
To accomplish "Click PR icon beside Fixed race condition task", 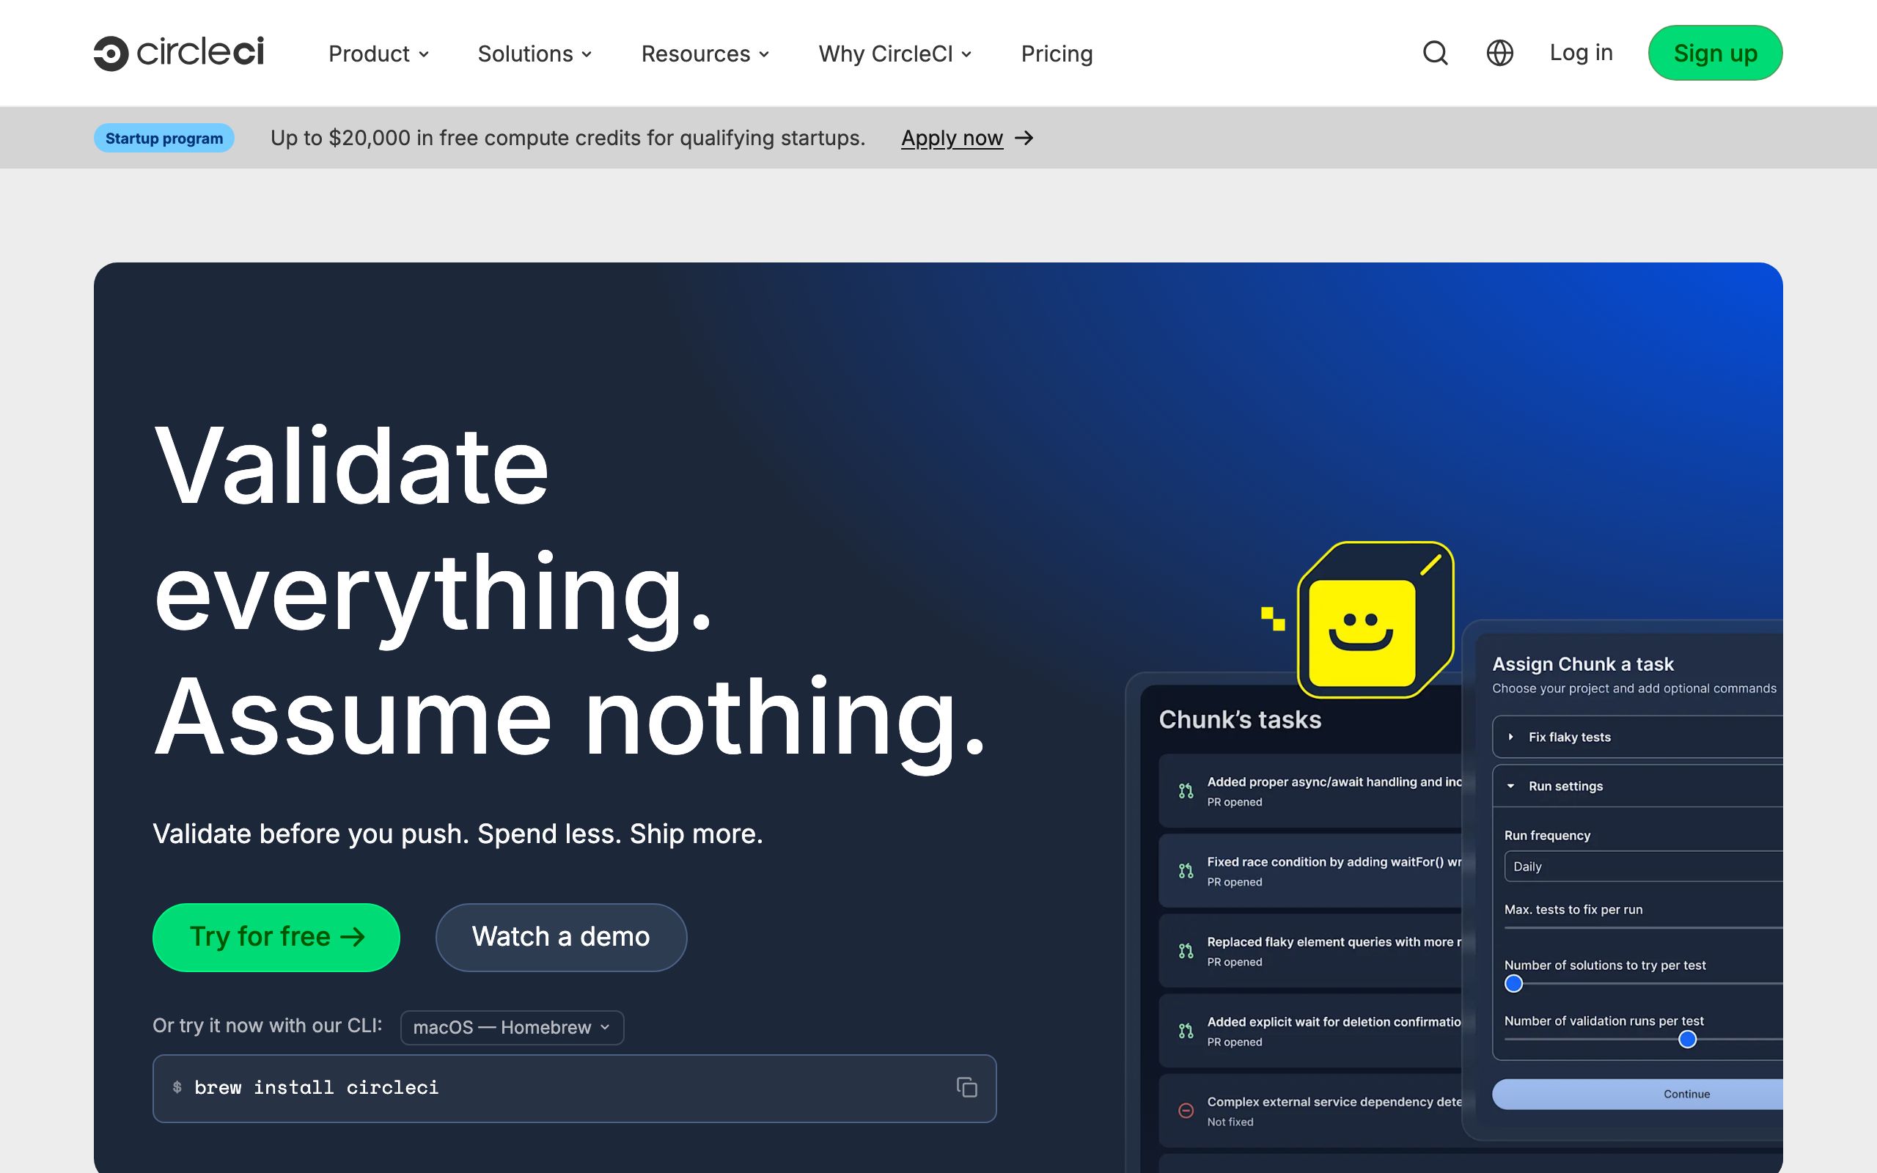I will pyautogui.click(x=1186, y=870).
